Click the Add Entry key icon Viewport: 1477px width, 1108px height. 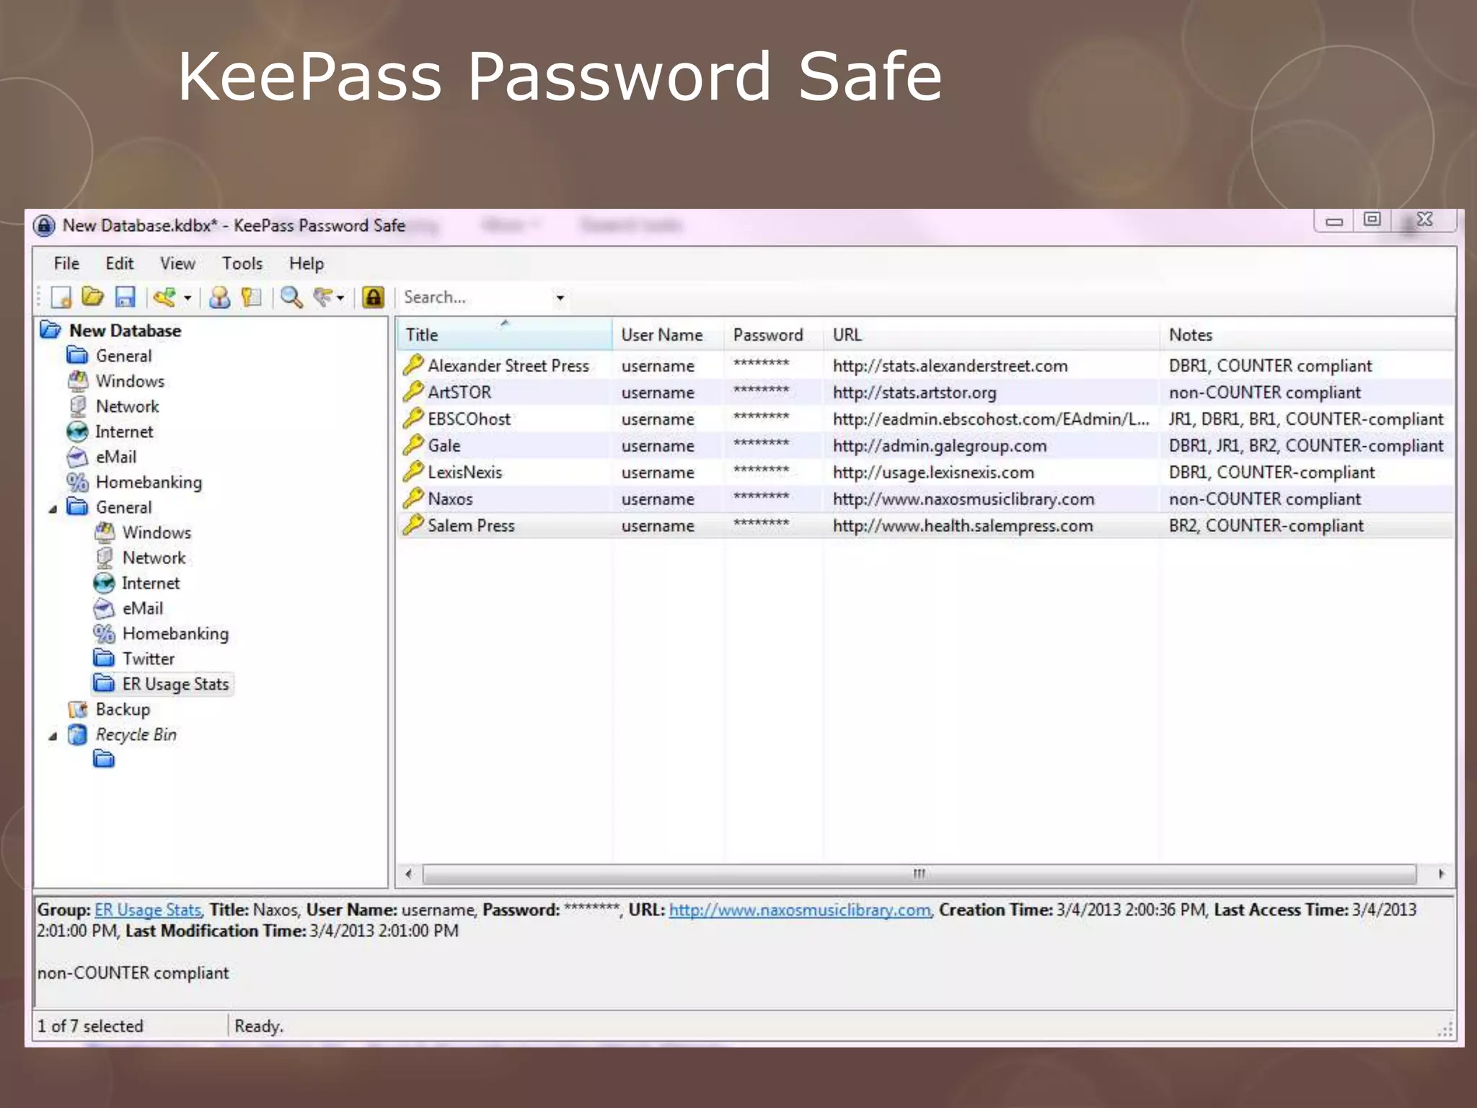point(164,297)
